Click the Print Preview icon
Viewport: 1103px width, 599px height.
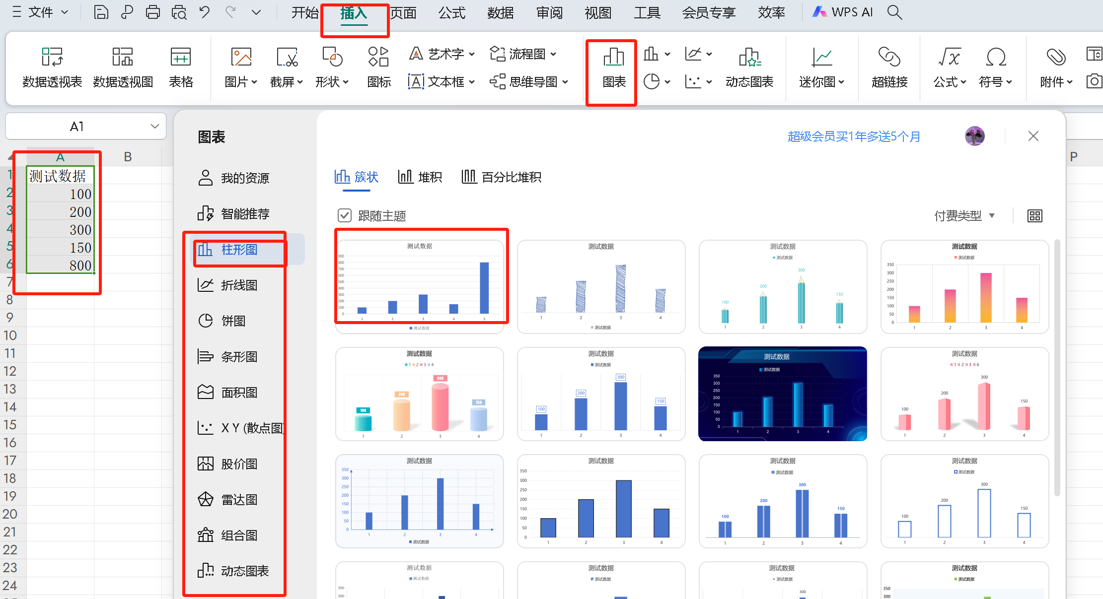[x=179, y=12]
